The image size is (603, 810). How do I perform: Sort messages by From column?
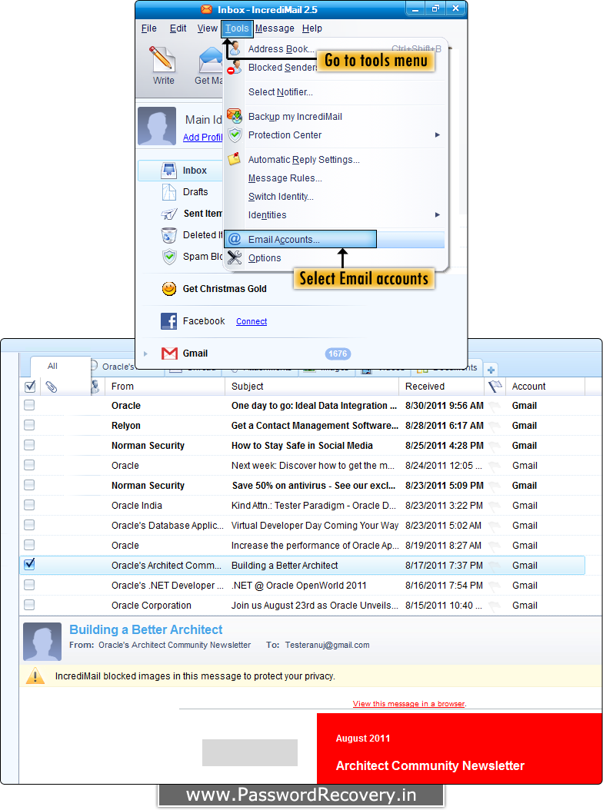coord(122,387)
